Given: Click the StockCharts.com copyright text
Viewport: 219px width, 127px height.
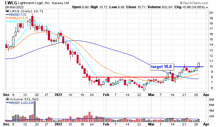Looking at the screenshot, I should coord(194,3).
